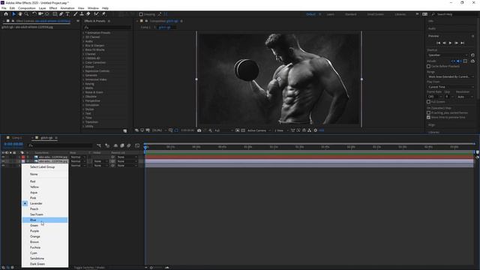Click the Frame Blending icon in the timeline
This screenshot has width=480, height=270.
tap(122, 145)
